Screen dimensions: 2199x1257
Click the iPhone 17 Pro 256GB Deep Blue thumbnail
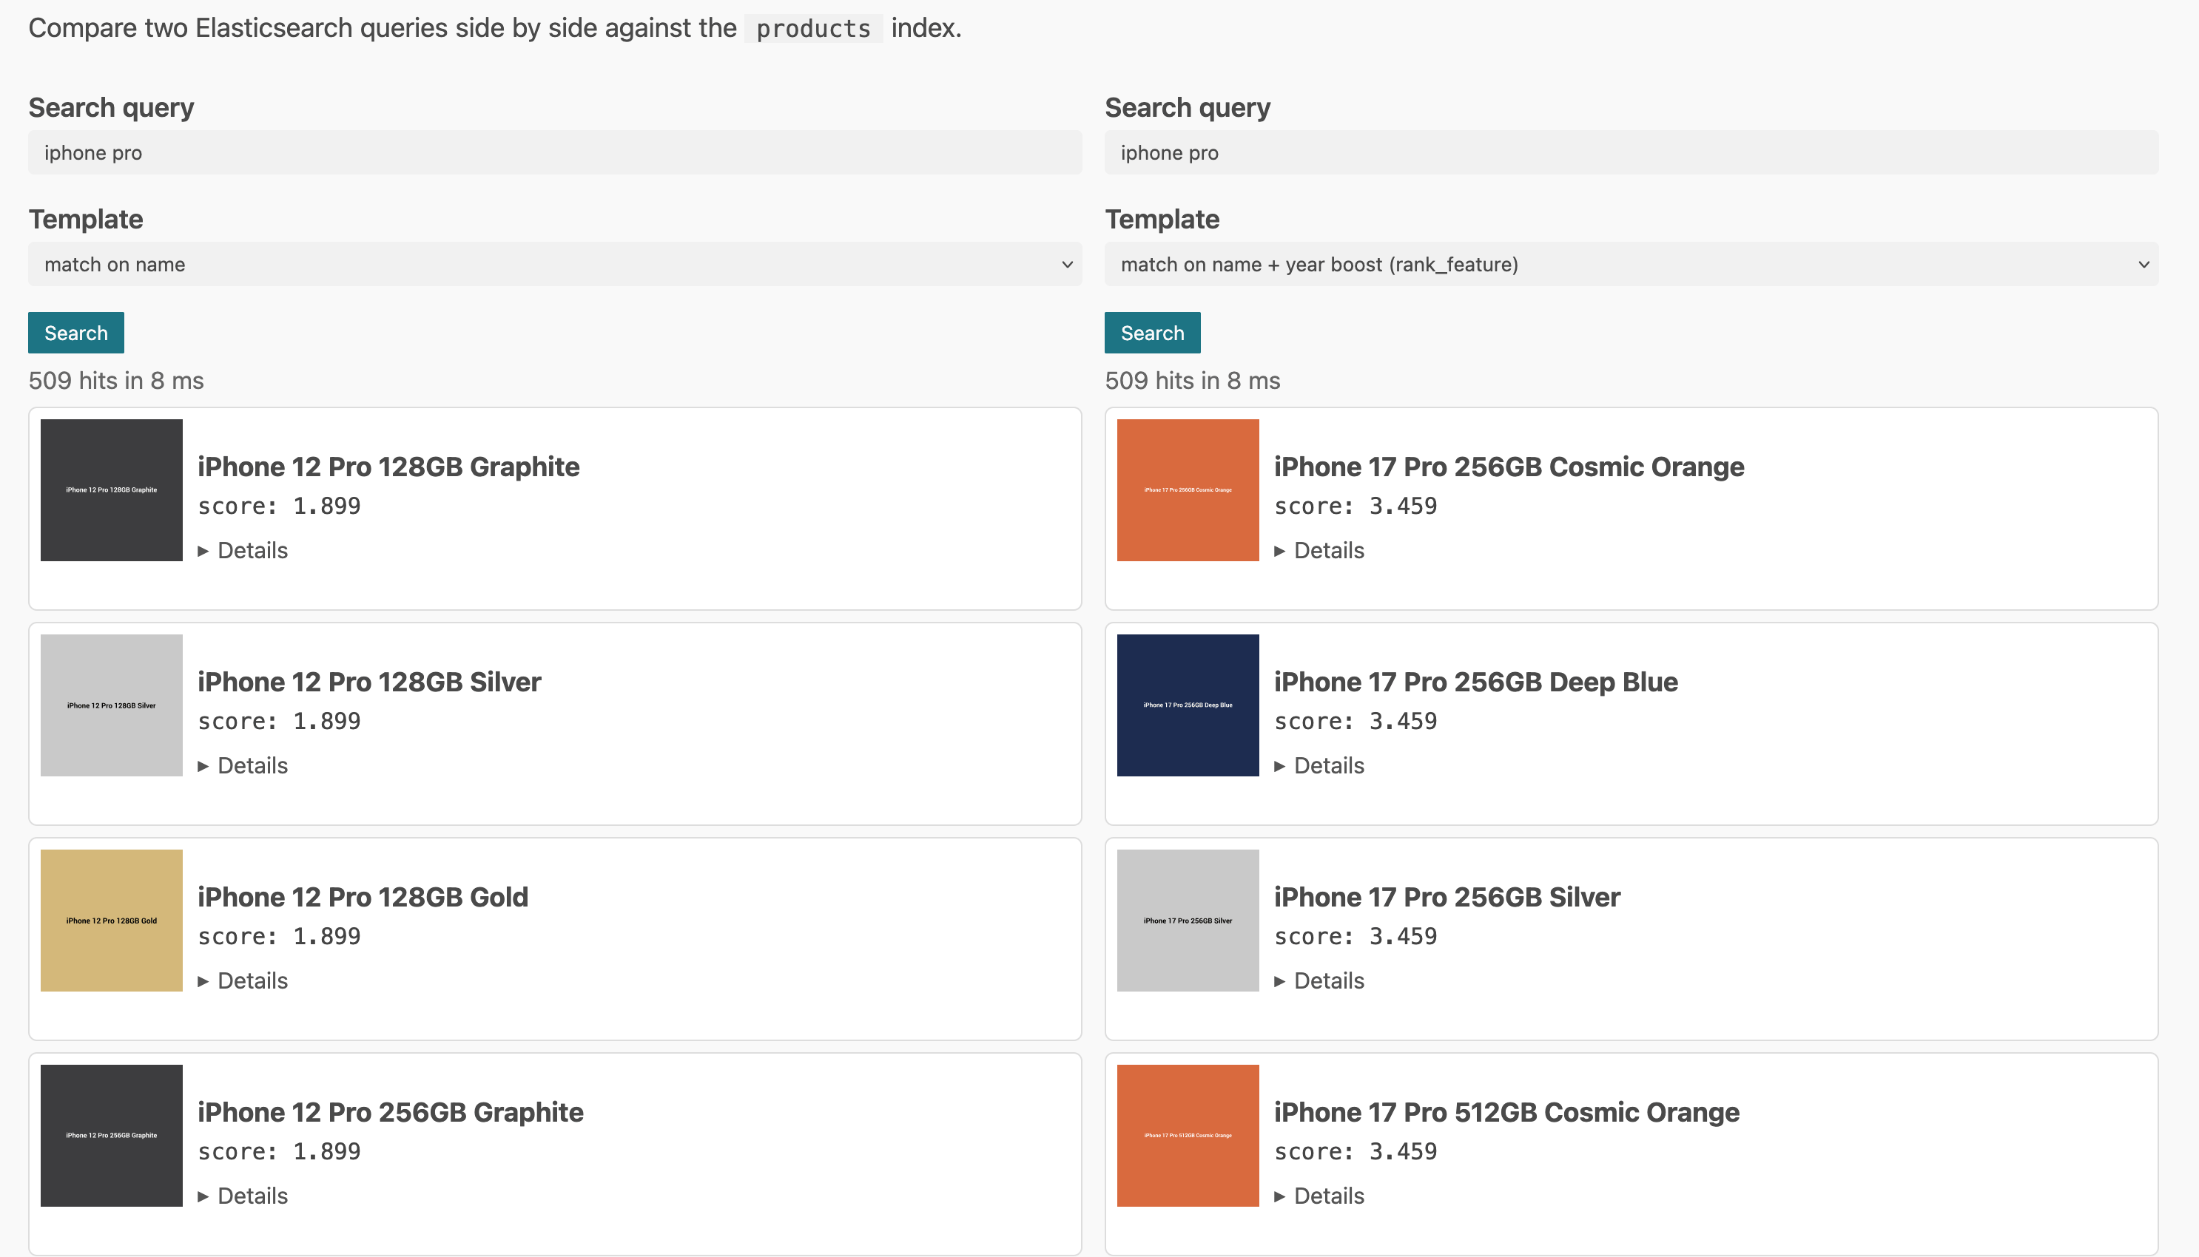click(1188, 705)
